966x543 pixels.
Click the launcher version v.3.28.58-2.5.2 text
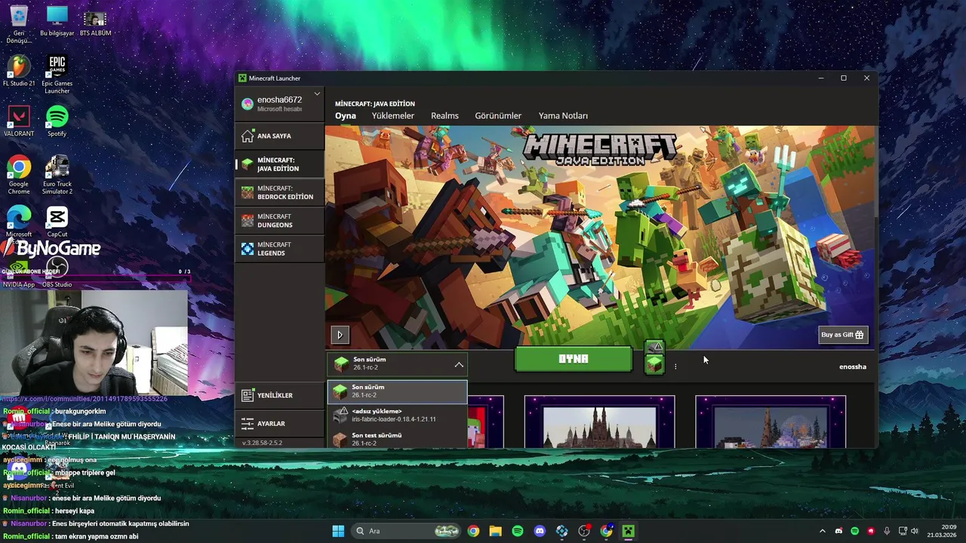click(262, 443)
